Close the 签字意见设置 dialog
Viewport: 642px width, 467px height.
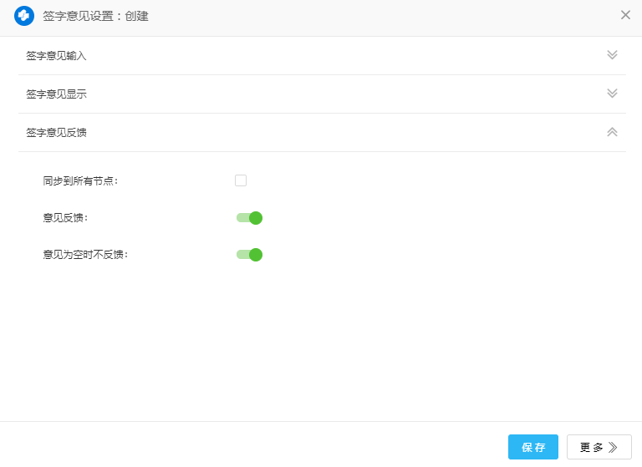click(625, 15)
